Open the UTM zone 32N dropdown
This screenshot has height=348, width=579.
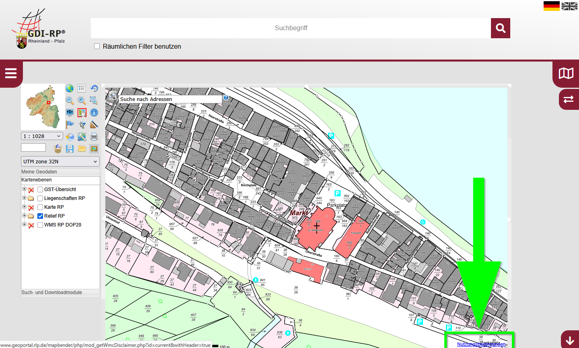pyautogui.click(x=60, y=161)
